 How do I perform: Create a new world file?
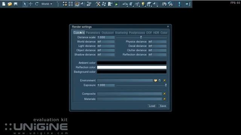pyautogui.click(x=4, y=4)
